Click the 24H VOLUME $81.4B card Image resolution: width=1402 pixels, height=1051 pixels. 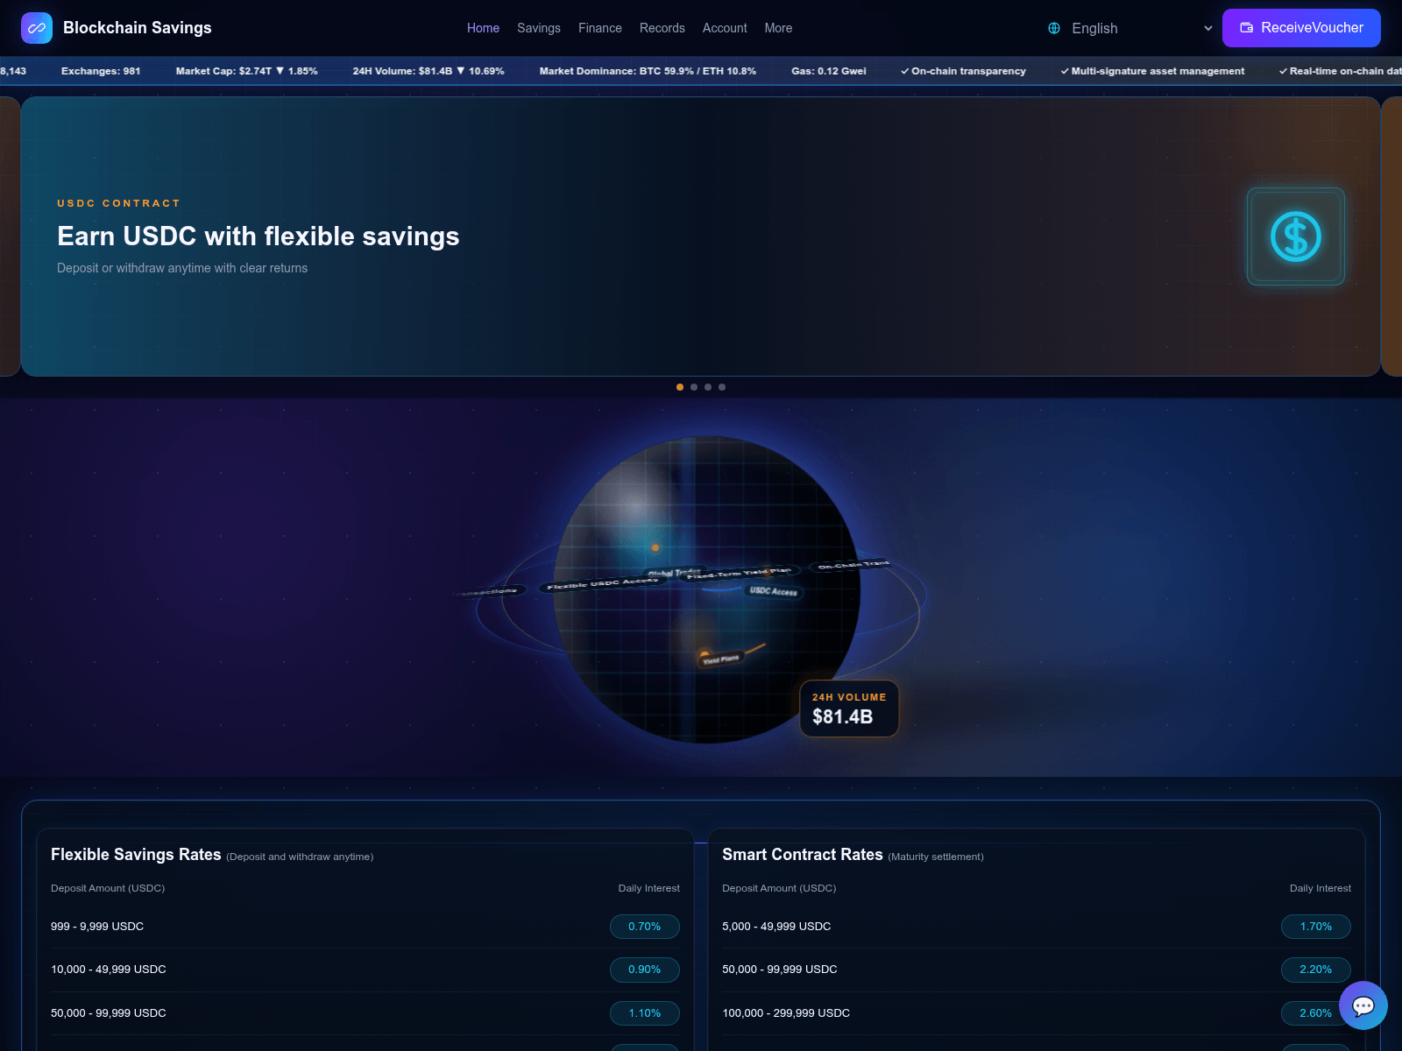(x=849, y=709)
